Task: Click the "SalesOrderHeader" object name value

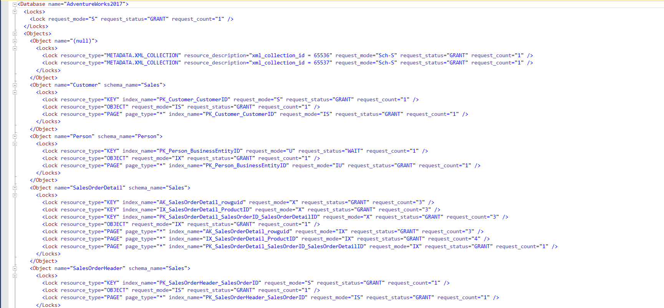Action: tap(98, 268)
